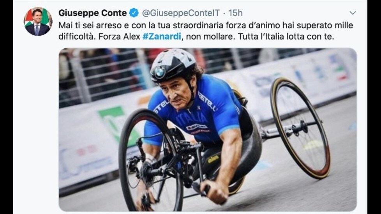381x214 pixels.
Task: Click the text 'Tutta l'Italia lotta con te'
Action: click(286, 37)
